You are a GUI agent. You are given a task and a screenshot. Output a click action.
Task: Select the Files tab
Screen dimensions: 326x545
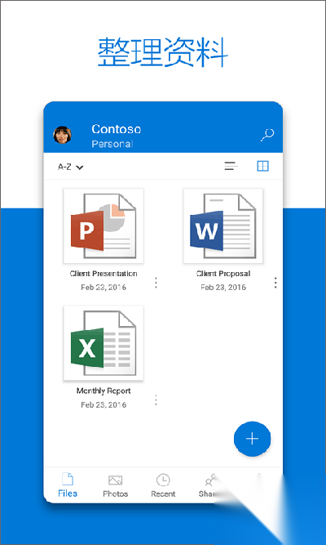pos(68,485)
